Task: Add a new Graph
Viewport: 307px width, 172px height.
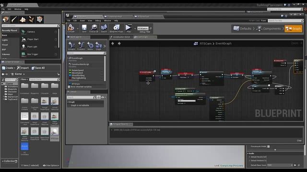Action: (98, 45)
